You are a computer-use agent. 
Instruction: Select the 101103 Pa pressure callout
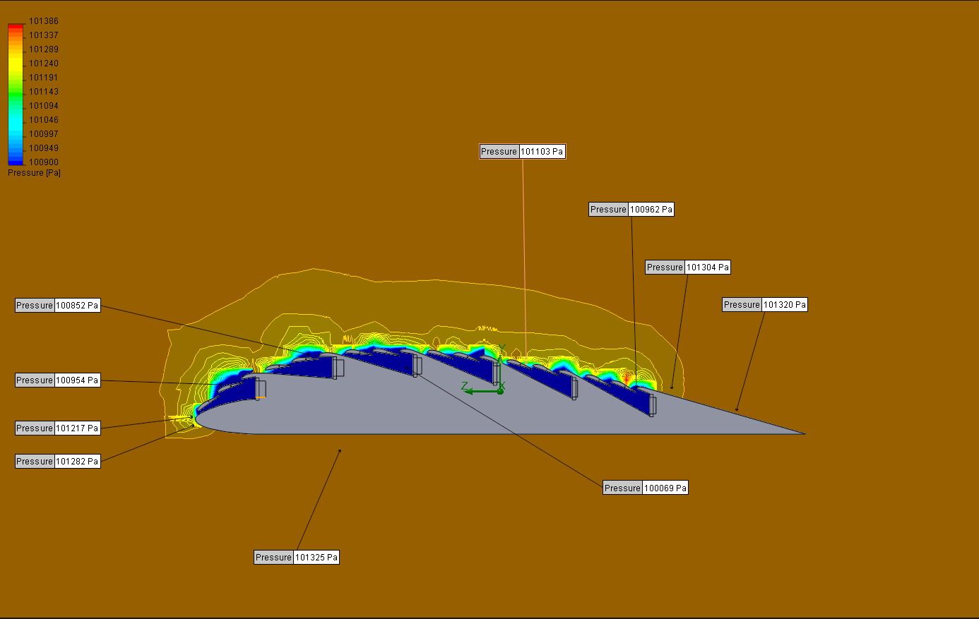click(x=522, y=152)
